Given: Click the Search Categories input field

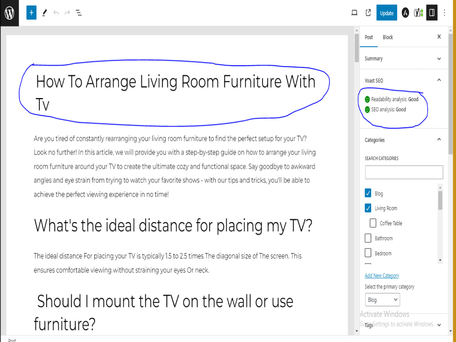Looking at the screenshot, I should 404,172.
